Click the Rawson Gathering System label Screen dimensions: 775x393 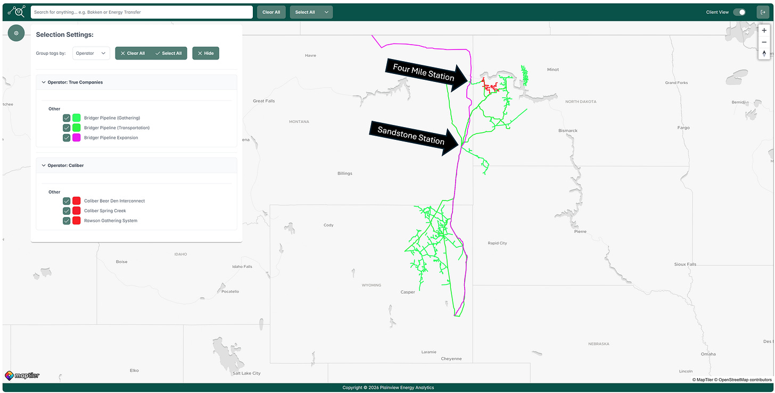coord(111,221)
